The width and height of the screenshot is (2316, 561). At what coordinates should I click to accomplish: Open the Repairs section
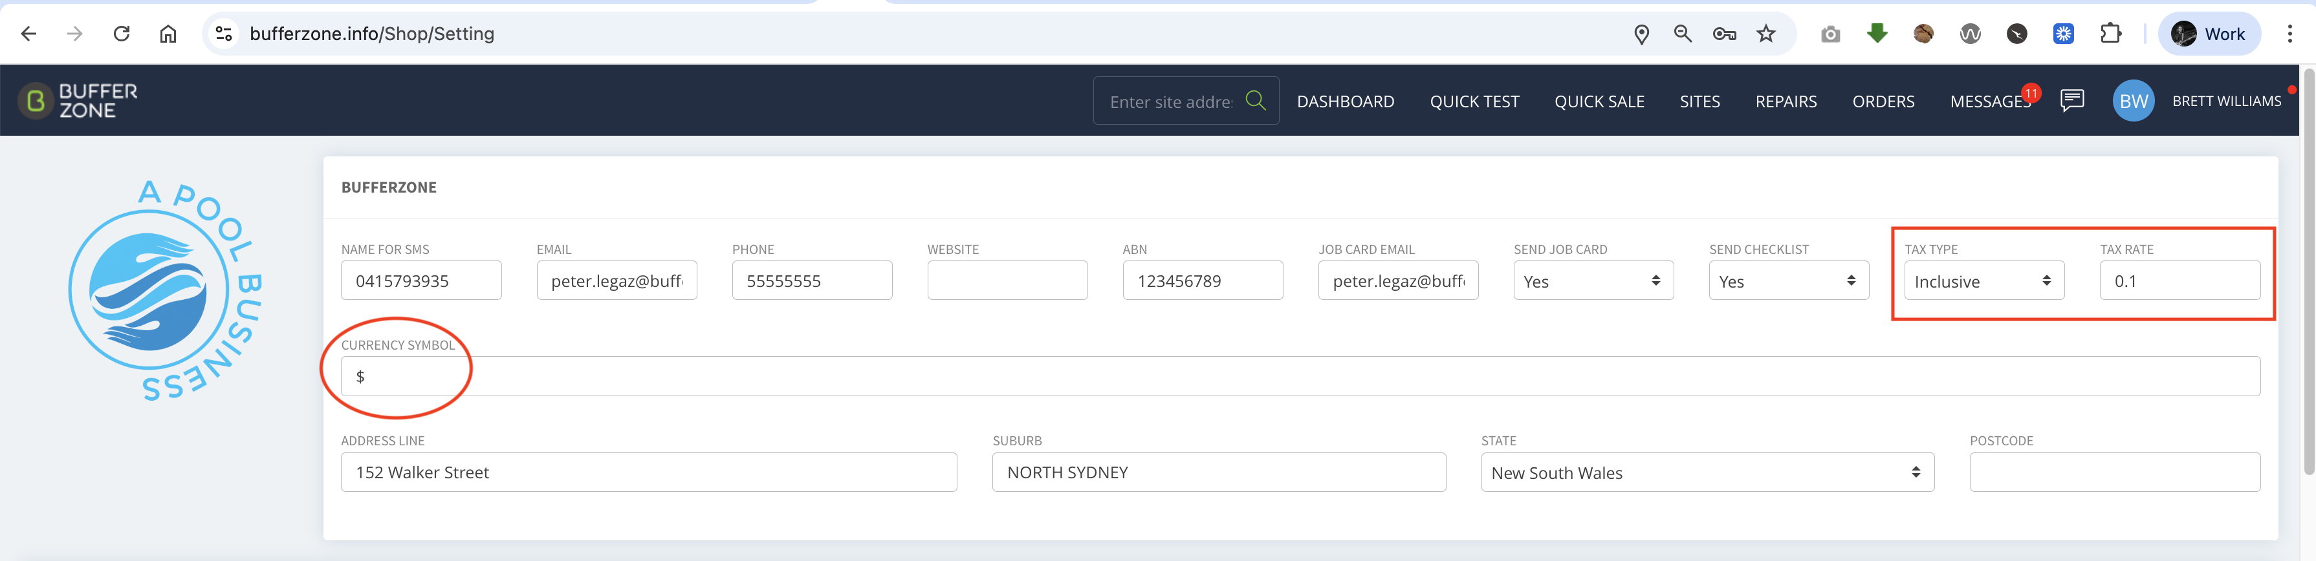pyautogui.click(x=1786, y=101)
